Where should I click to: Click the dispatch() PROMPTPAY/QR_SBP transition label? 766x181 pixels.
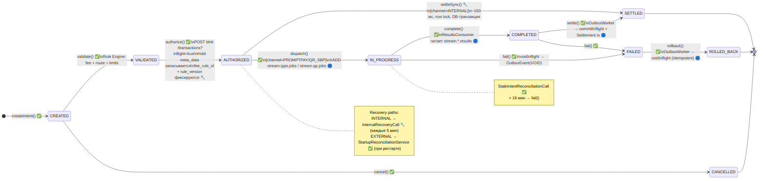tap(299, 60)
